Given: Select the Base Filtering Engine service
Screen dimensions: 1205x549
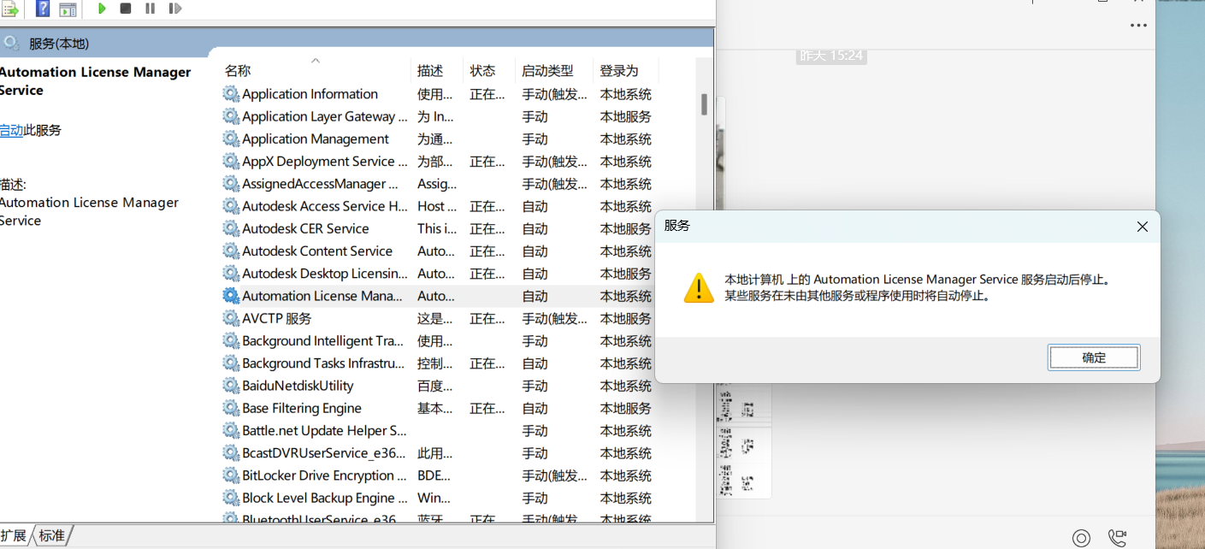Looking at the screenshot, I should 301,408.
